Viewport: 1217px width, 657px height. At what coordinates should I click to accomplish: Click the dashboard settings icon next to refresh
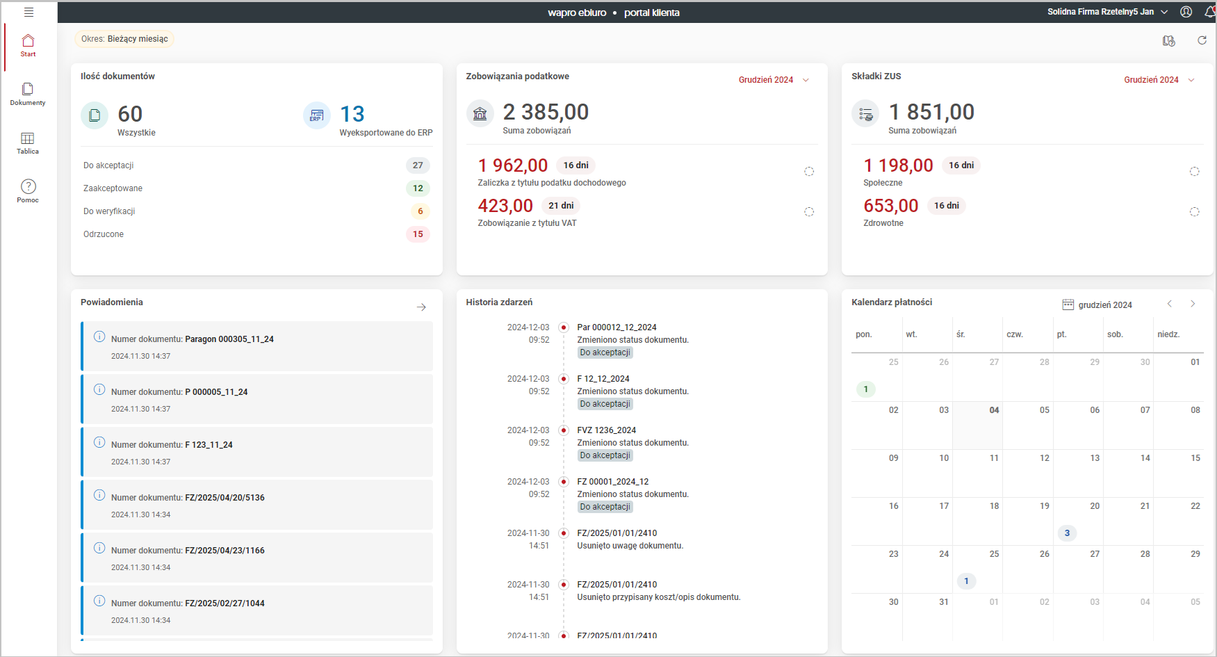pos(1169,41)
